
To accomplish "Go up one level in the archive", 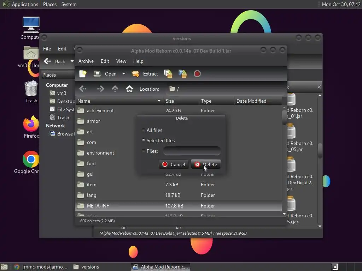I will (x=115, y=89).
